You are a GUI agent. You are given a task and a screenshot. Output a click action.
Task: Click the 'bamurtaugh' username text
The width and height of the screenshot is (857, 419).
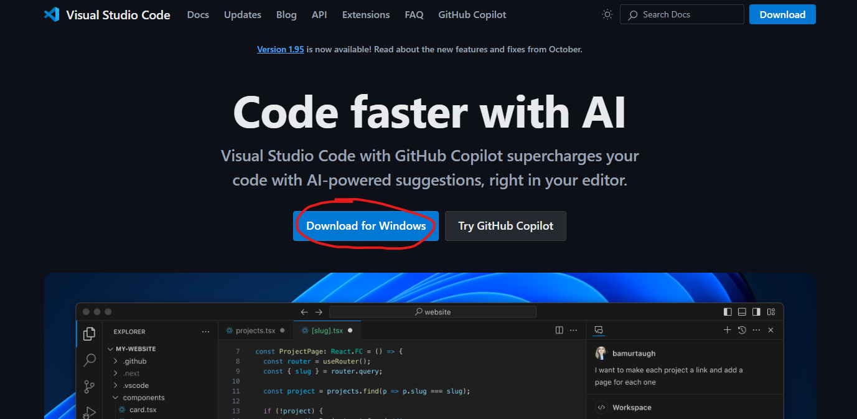point(634,354)
